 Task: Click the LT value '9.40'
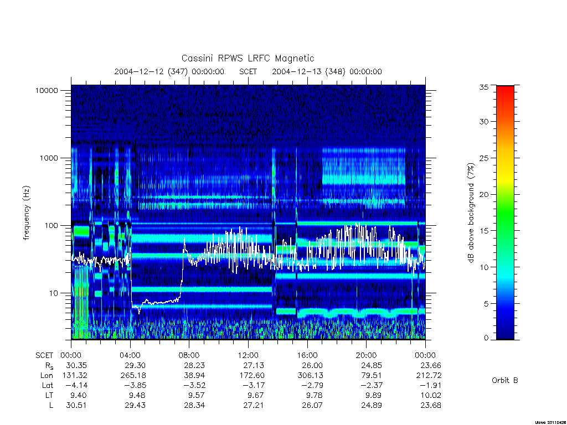pyautogui.click(x=79, y=395)
